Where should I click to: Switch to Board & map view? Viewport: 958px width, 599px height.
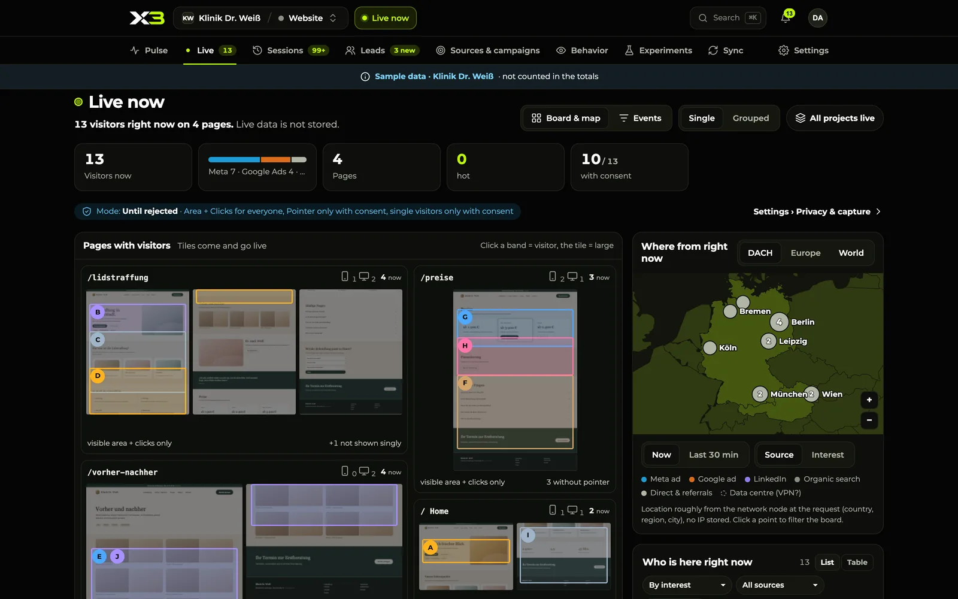coord(566,118)
